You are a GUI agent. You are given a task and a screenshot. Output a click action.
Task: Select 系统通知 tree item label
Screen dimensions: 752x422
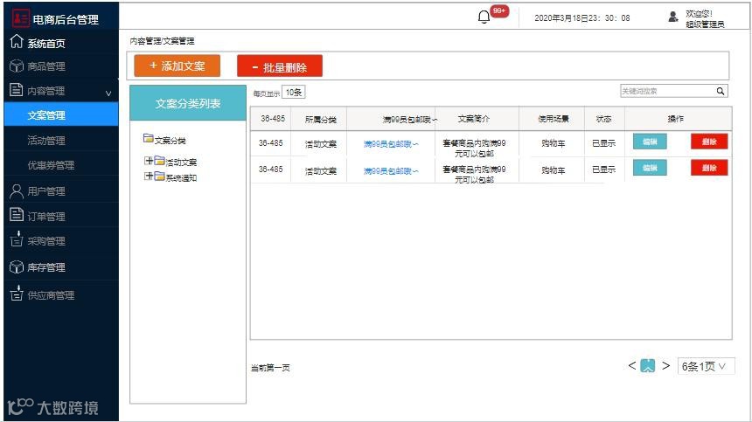(x=181, y=177)
